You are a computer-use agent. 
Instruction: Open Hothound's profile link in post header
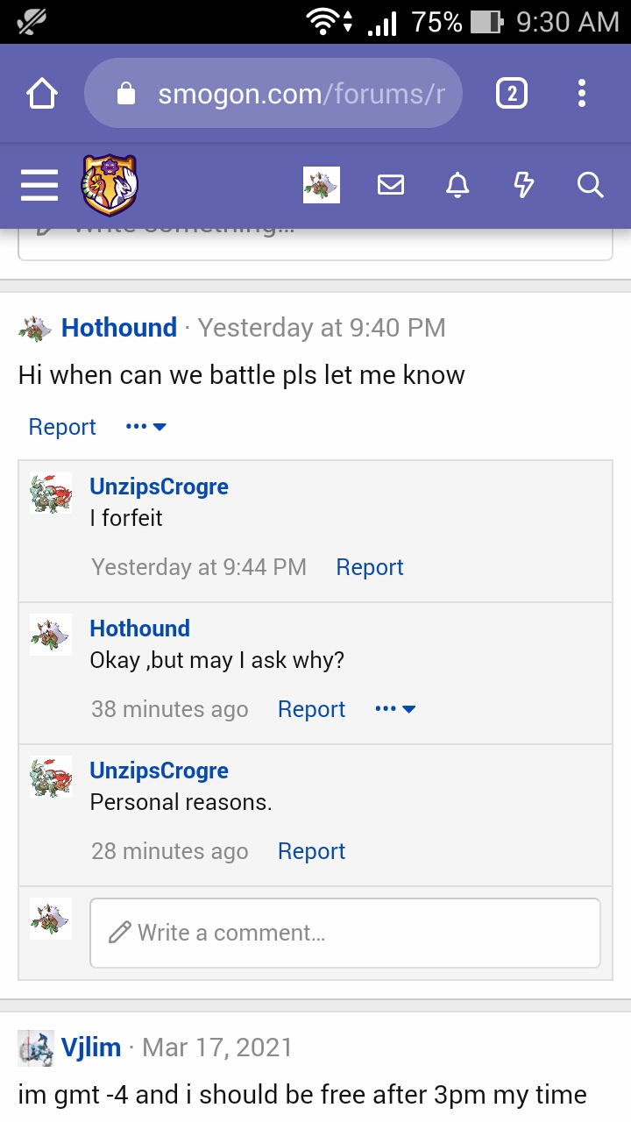119,327
